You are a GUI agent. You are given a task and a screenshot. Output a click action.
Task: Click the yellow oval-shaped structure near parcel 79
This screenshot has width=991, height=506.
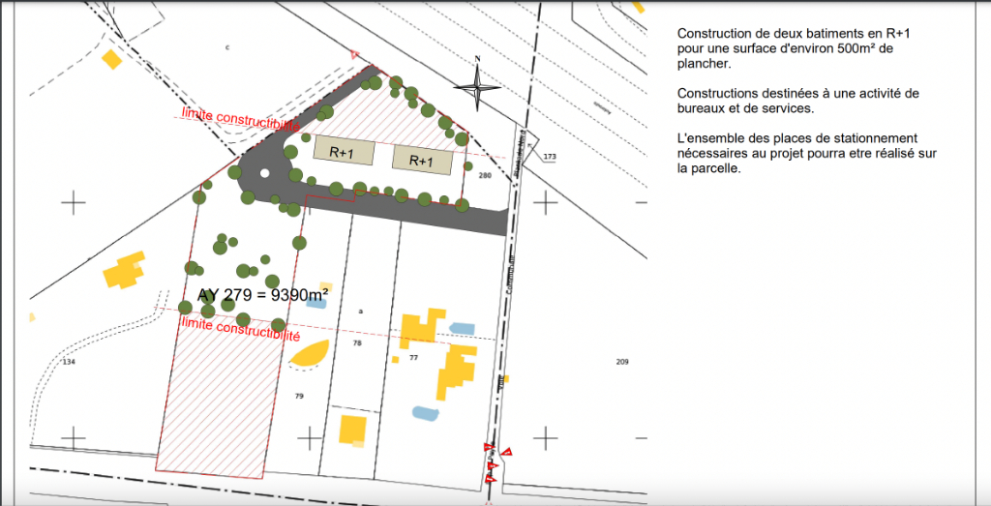pyautogui.click(x=310, y=353)
